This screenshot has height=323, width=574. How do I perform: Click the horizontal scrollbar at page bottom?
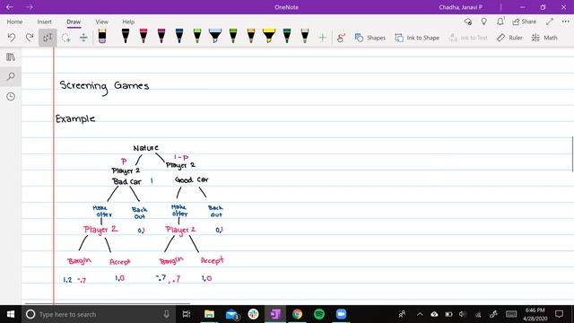coord(108,303)
